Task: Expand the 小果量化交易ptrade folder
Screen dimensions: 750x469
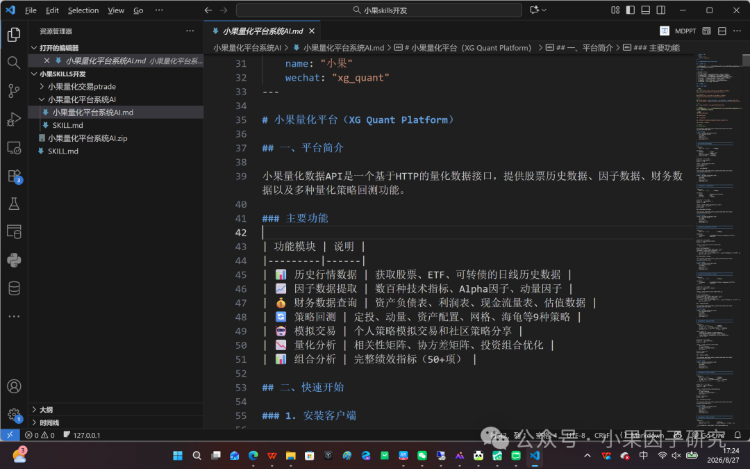Action: pos(42,87)
